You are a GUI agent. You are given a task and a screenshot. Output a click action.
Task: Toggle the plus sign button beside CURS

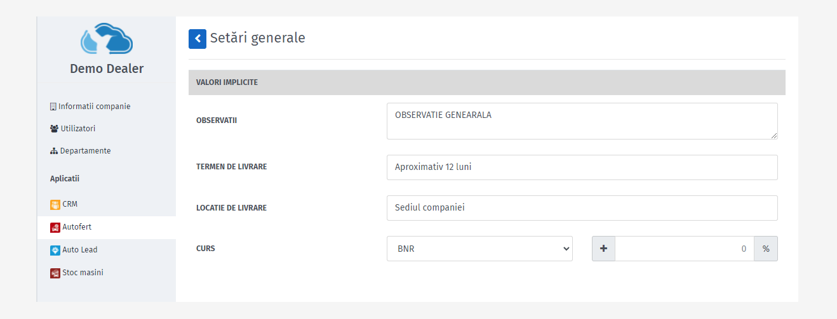pyautogui.click(x=603, y=249)
